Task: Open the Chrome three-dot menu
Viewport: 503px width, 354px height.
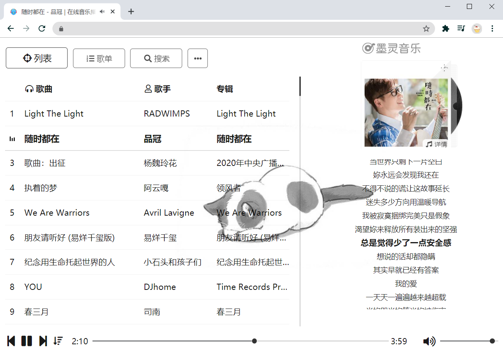Action: click(x=493, y=28)
